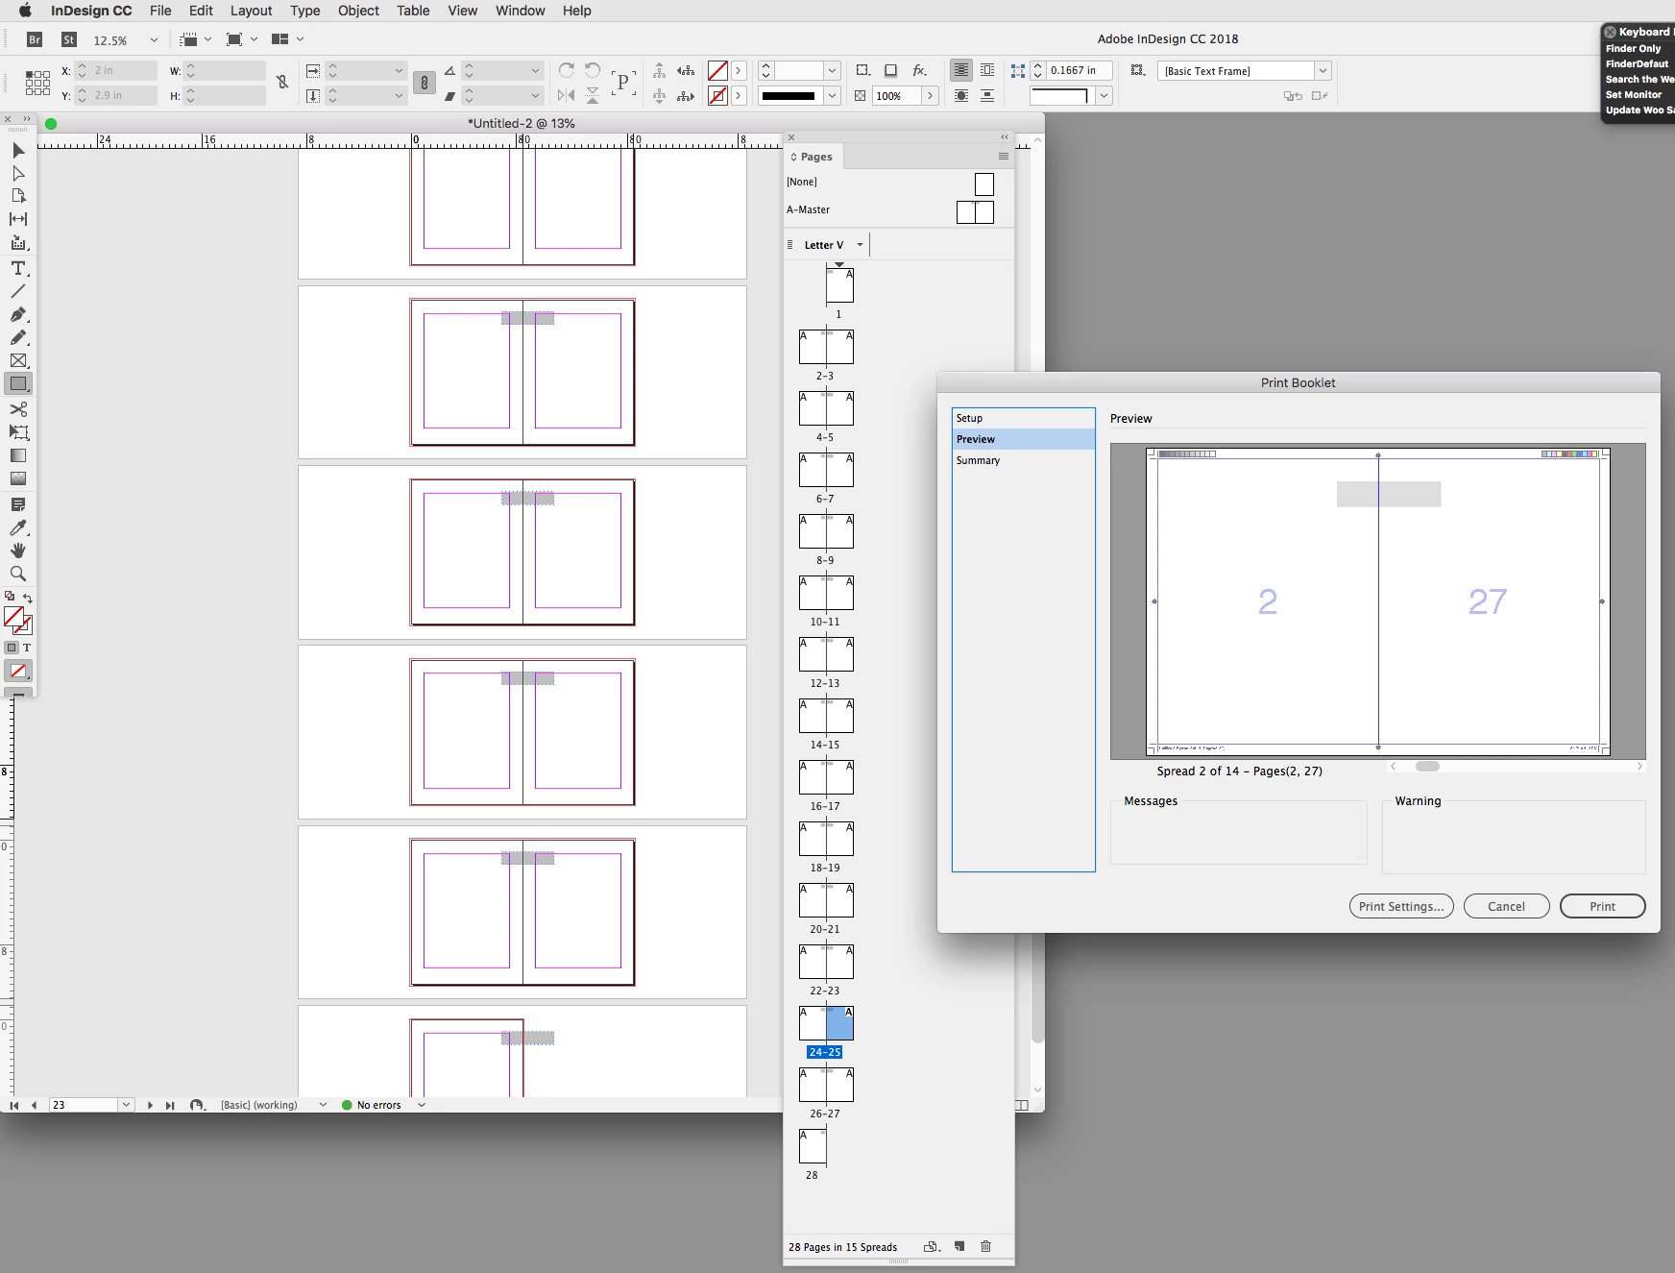The width and height of the screenshot is (1675, 1273).
Task: Select the Gap tool
Action: 18,219
